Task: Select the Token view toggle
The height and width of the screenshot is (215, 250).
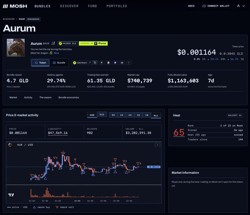Action: pyautogui.click(x=40, y=62)
